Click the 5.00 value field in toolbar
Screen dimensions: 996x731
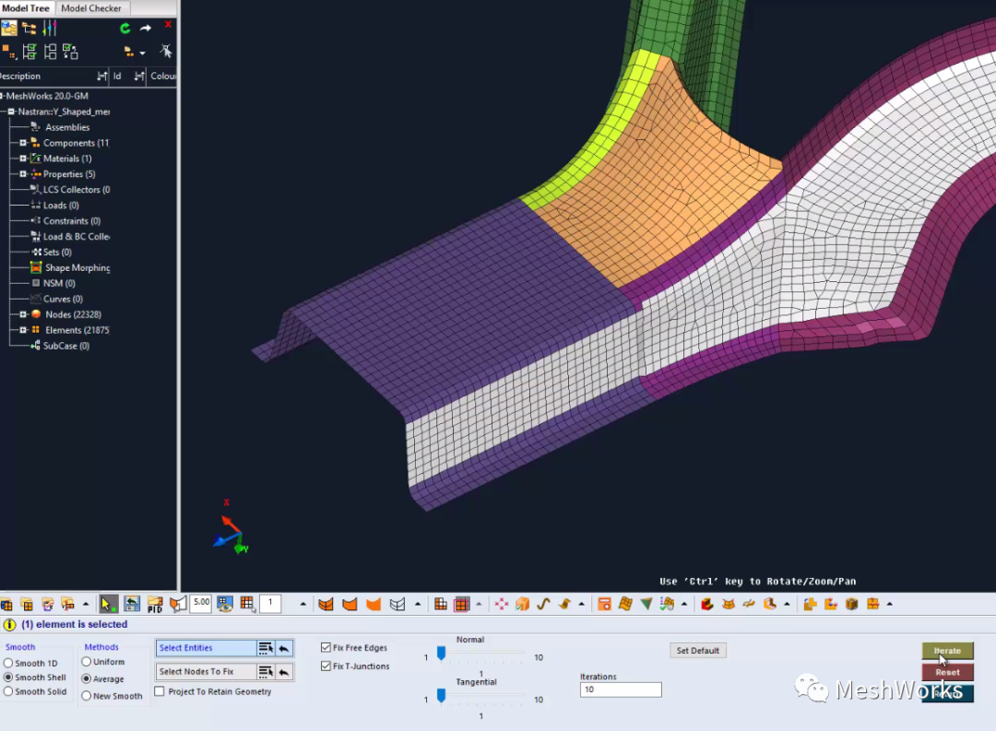pos(201,603)
